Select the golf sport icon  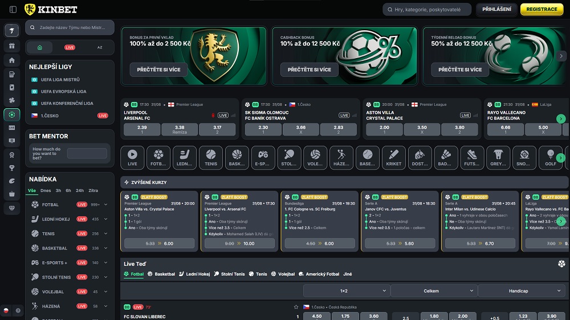pyautogui.click(x=550, y=157)
